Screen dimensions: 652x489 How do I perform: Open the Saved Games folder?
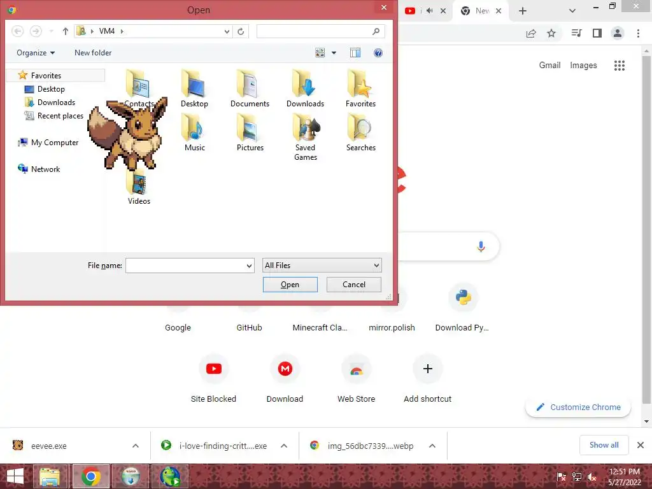[305, 138]
